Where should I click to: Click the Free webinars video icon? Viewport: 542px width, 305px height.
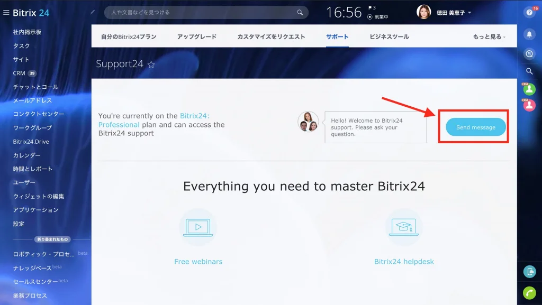click(198, 227)
